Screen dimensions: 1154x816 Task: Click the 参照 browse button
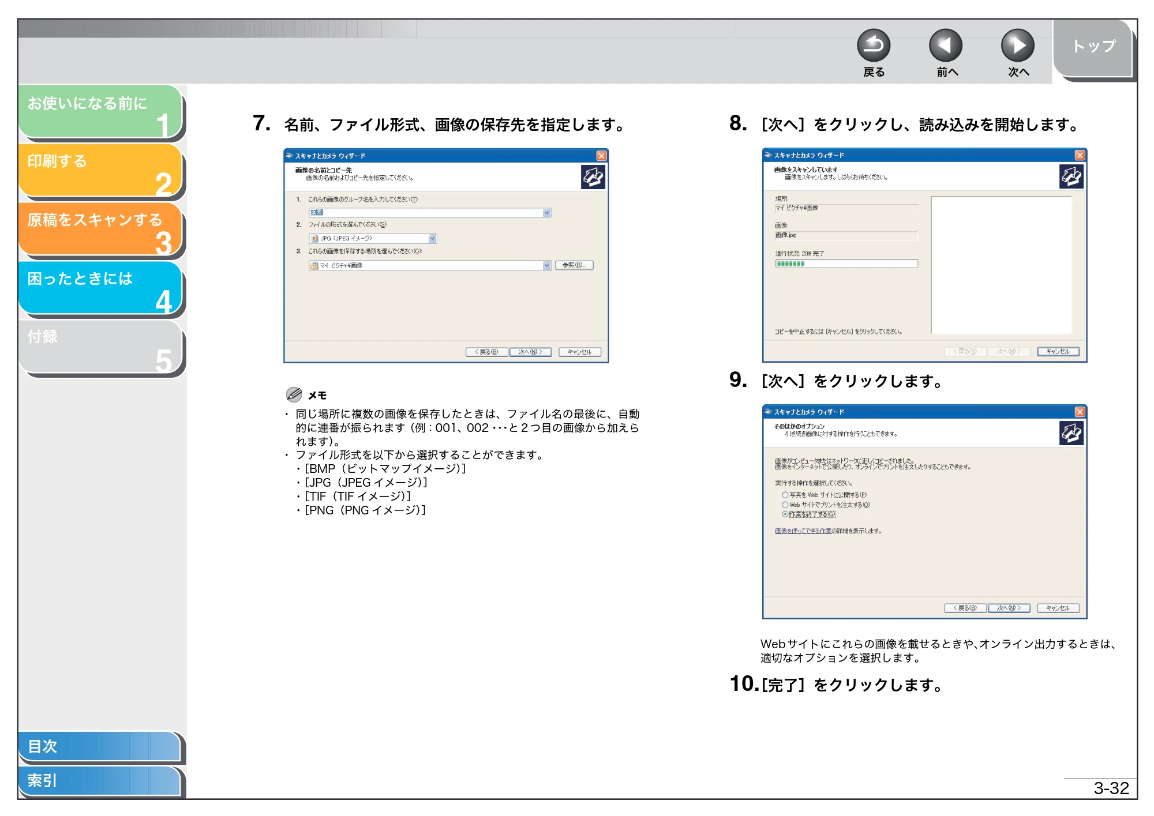574,265
